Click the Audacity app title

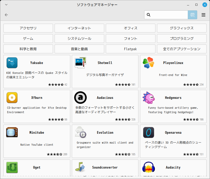(x=173, y=167)
